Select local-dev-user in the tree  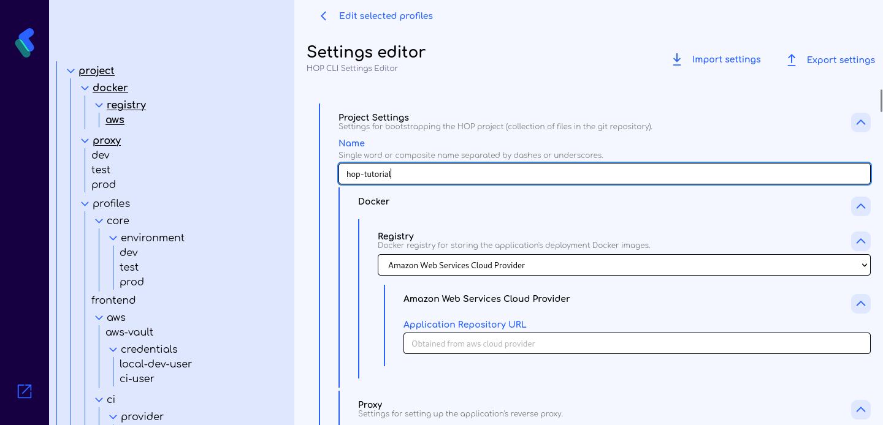click(x=156, y=364)
